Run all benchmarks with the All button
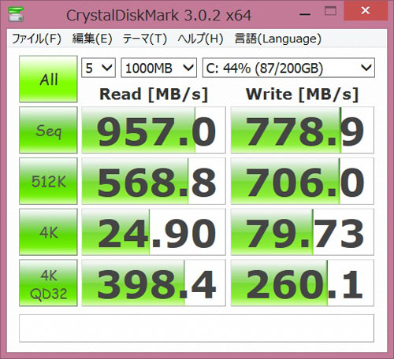This screenshot has width=394, height=359. point(48,79)
